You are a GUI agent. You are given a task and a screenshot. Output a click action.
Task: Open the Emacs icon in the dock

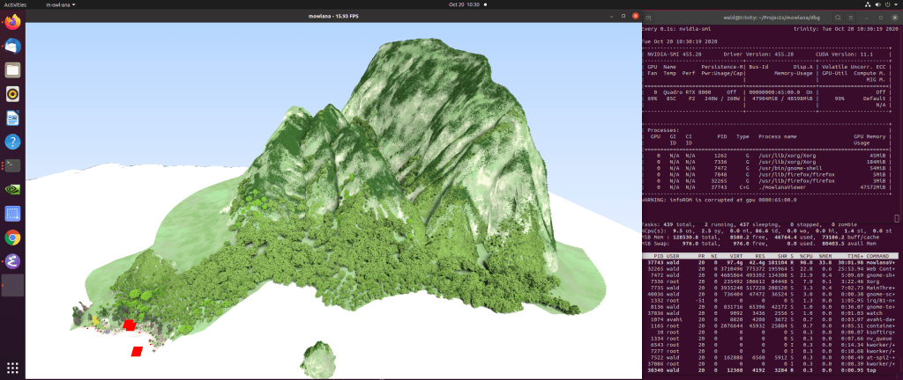12,260
